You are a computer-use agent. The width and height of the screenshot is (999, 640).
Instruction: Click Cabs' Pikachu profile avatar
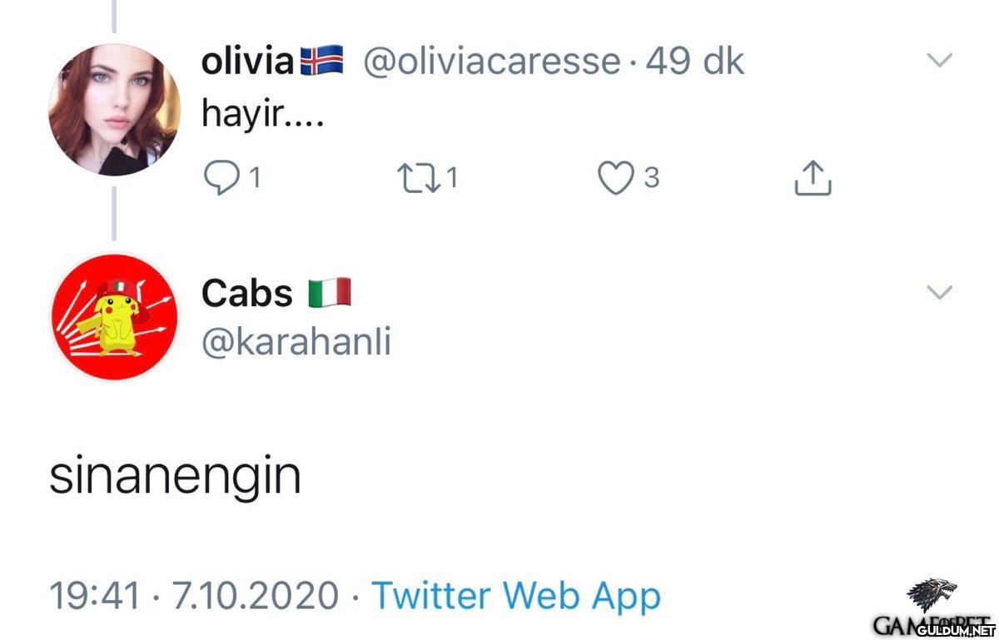tap(115, 316)
